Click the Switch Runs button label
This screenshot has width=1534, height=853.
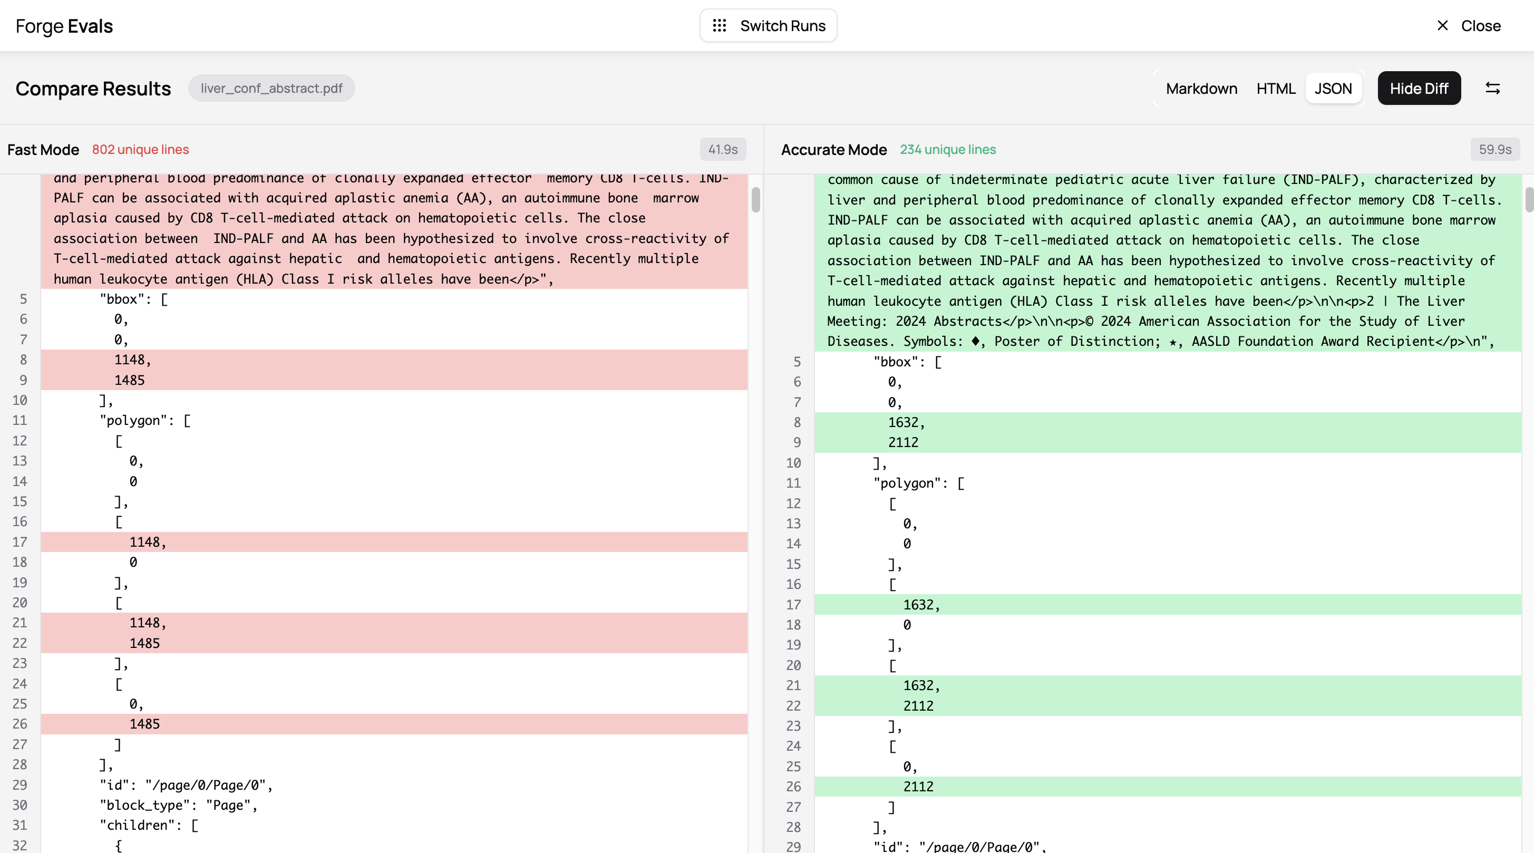pyautogui.click(x=782, y=26)
